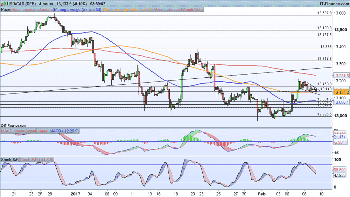This screenshot has height=197, width=350.
Task: Click the 13,140 level label
Action: [x=326, y=89]
